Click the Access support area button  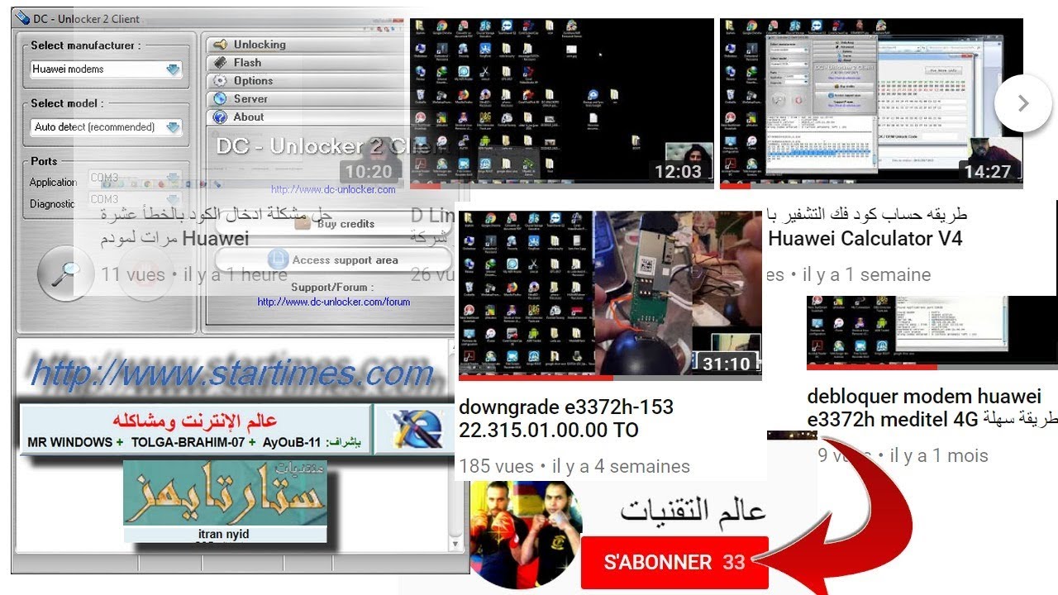[334, 260]
